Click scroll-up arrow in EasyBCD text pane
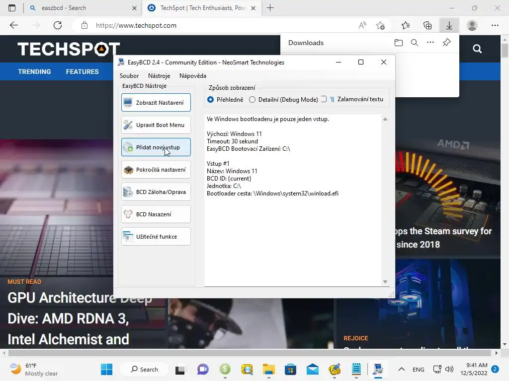 [385, 119]
